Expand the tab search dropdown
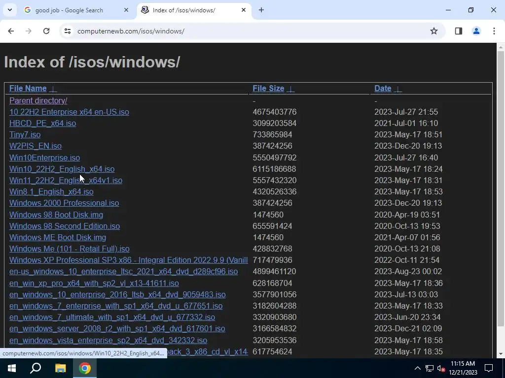This screenshot has width=505, height=378. point(10,10)
